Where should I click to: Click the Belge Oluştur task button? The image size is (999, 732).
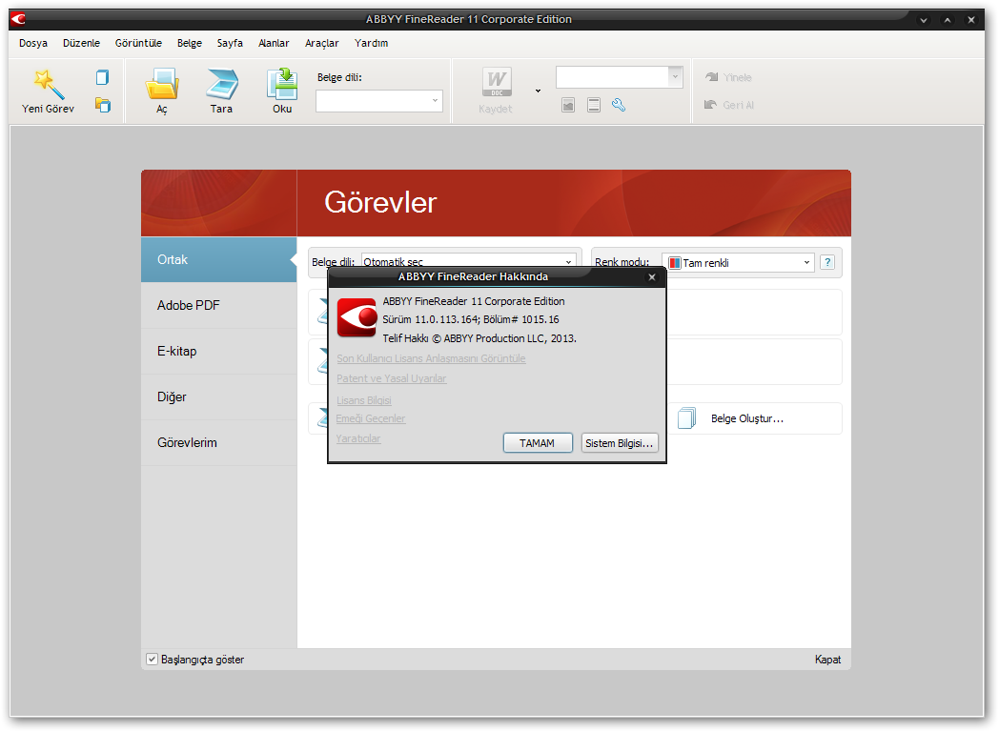(755, 418)
